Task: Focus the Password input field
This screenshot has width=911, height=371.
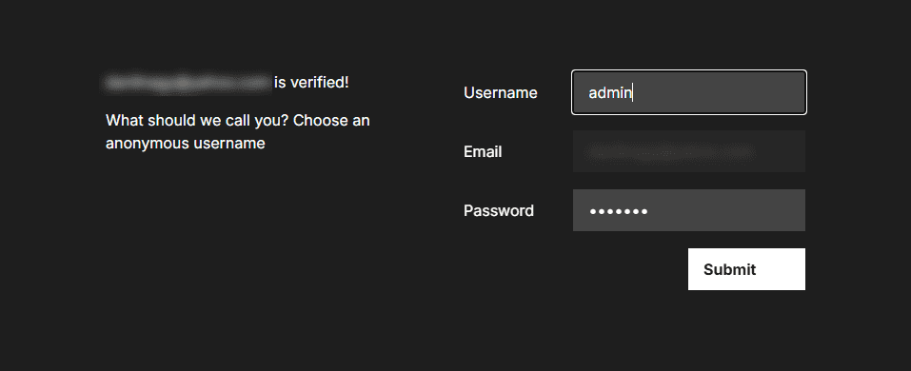Action: tap(689, 210)
